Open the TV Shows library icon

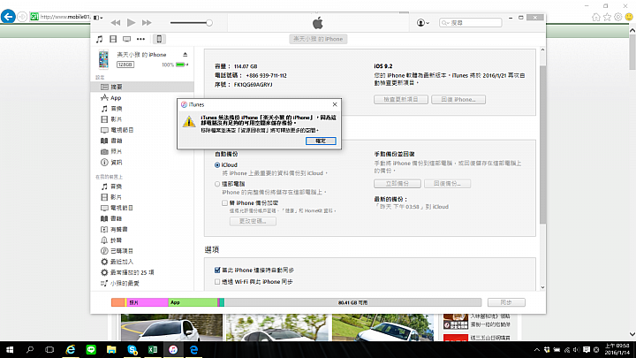pos(127,39)
